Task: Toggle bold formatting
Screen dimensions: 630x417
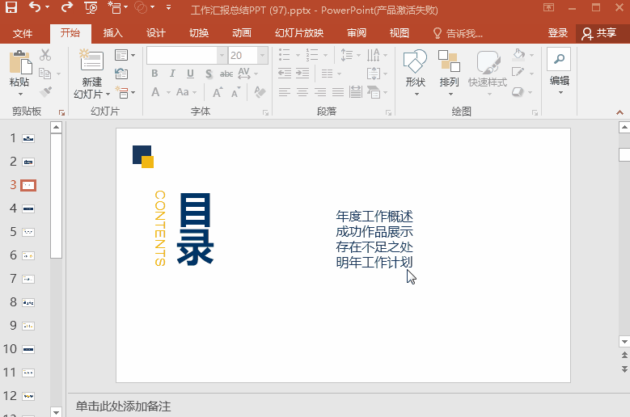Action: [x=154, y=74]
